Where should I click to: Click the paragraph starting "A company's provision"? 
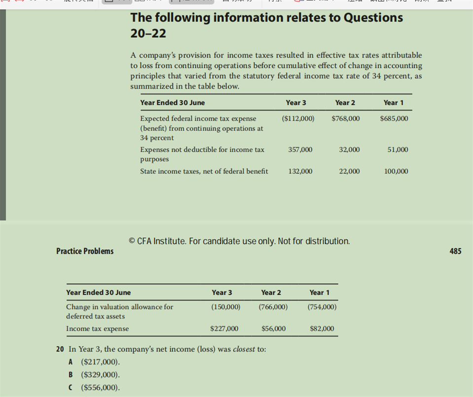point(276,70)
